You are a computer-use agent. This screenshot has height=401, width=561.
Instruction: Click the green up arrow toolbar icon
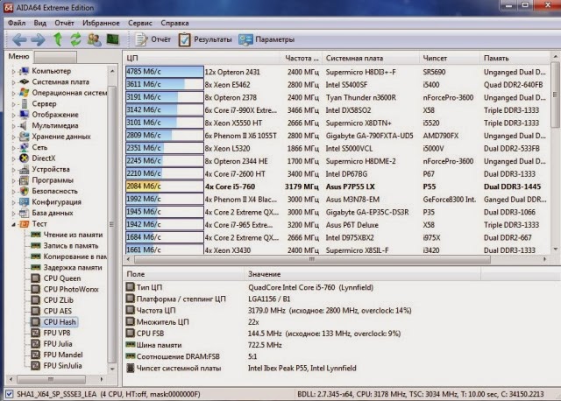tap(58, 39)
